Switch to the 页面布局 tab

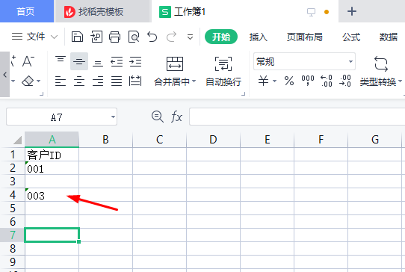305,37
